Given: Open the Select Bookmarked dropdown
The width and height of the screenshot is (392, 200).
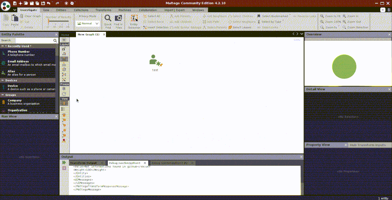Looking at the screenshot, I should 273,16.
